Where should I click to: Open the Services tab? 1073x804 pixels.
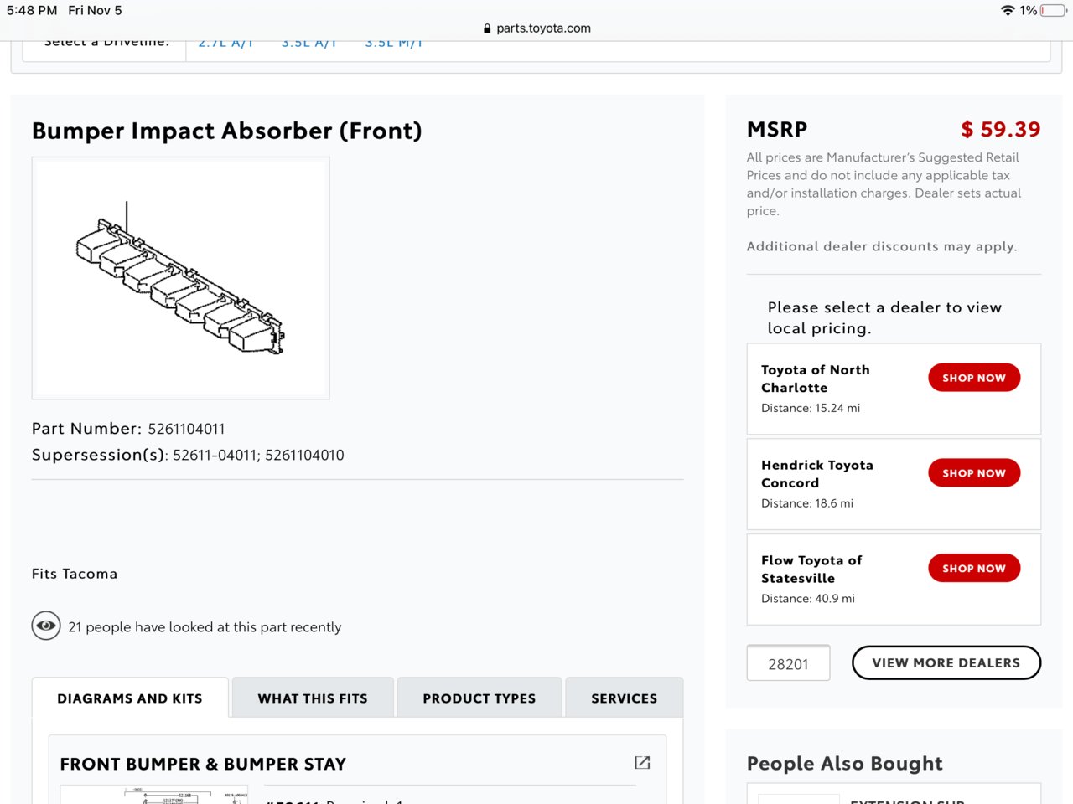[625, 698]
